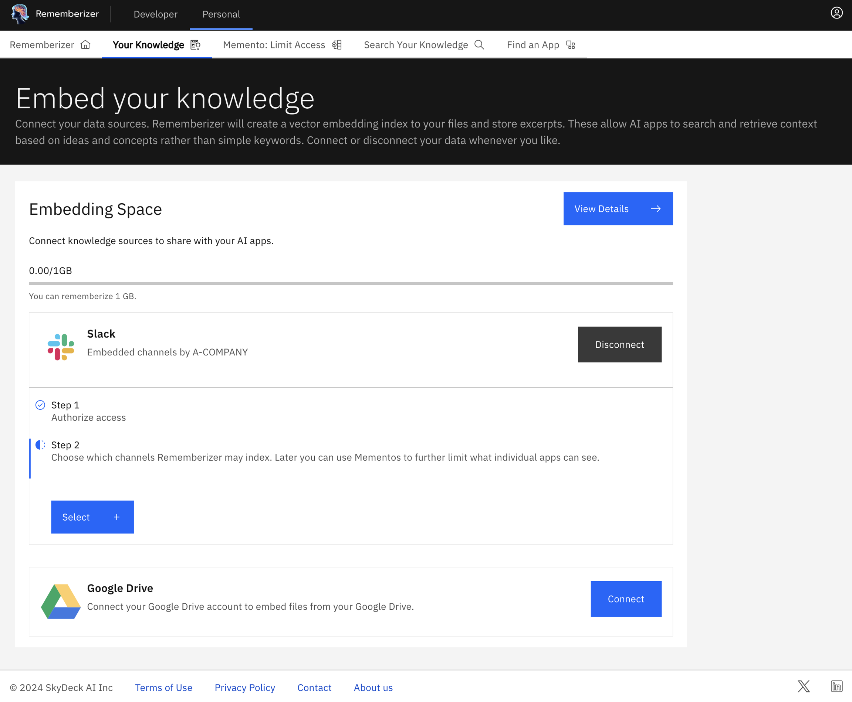
Task: Go to the Find an App tab
Action: tap(540, 45)
